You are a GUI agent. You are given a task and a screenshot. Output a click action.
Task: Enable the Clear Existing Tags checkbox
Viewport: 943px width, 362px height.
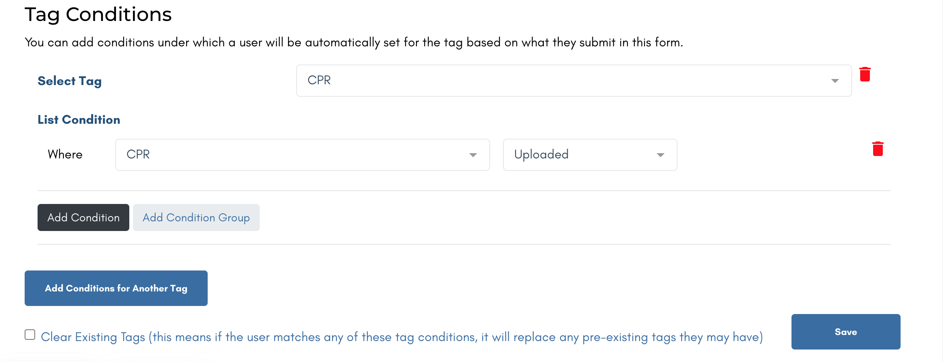pyautogui.click(x=30, y=335)
